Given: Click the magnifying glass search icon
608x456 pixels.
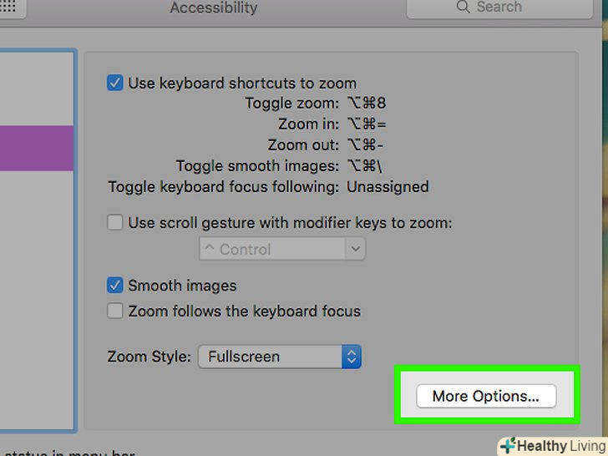Looking at the screenshot, I should [x=463, y=8].
